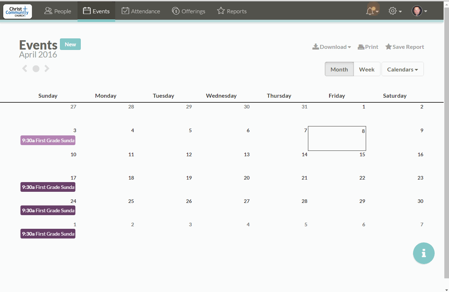Save Report with the star icon
Screen dimensions: 449x292
tap(404, 47)
